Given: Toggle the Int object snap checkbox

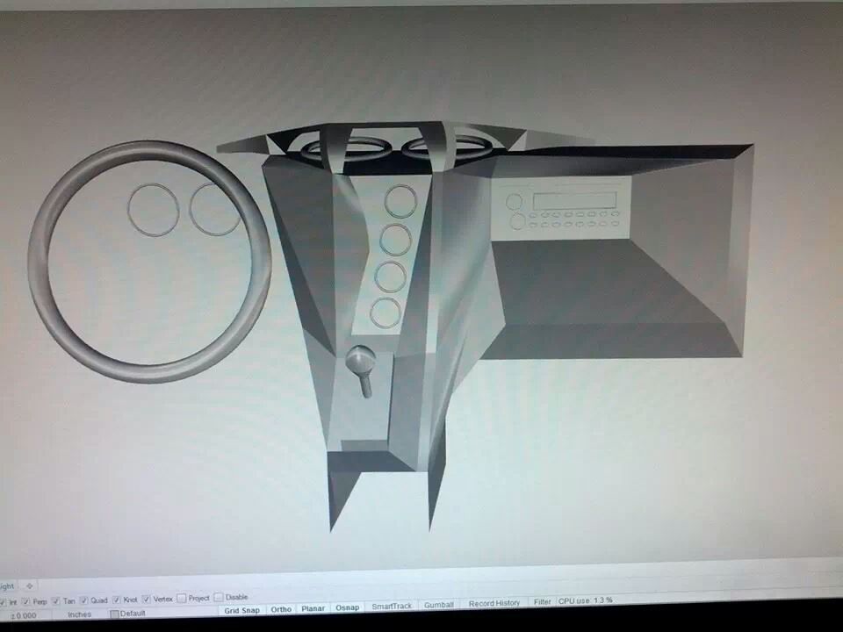Looking at the screenshot, I should click(3, 600).
